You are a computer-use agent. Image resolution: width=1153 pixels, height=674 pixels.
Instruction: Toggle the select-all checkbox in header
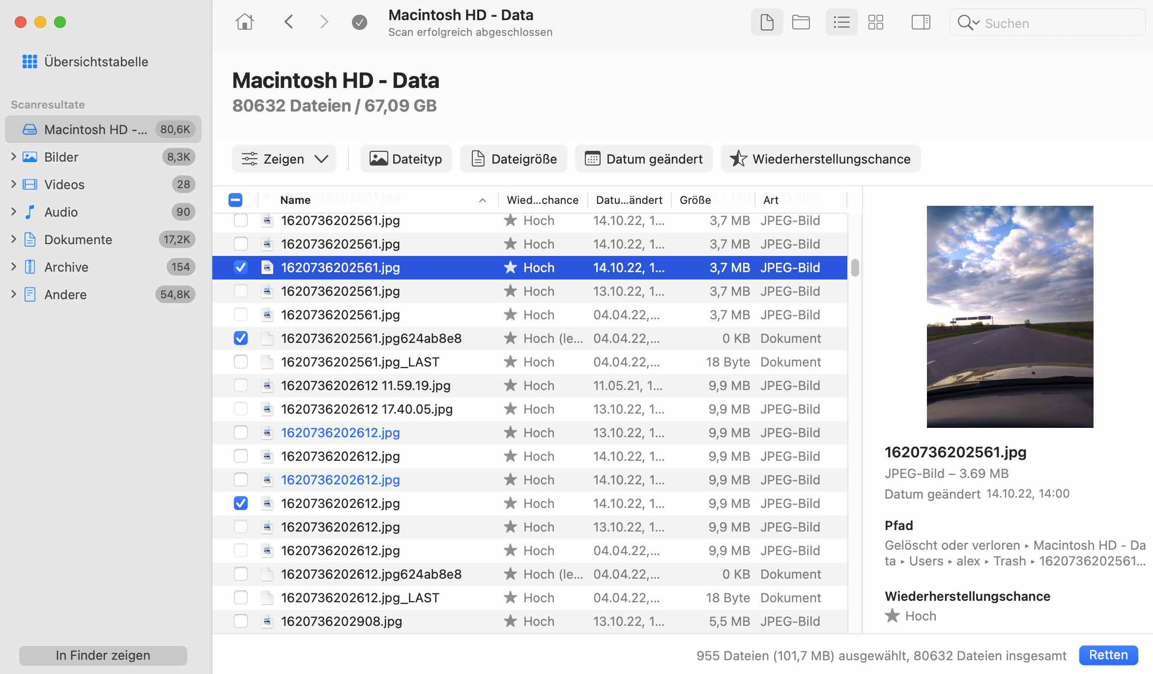235,200
